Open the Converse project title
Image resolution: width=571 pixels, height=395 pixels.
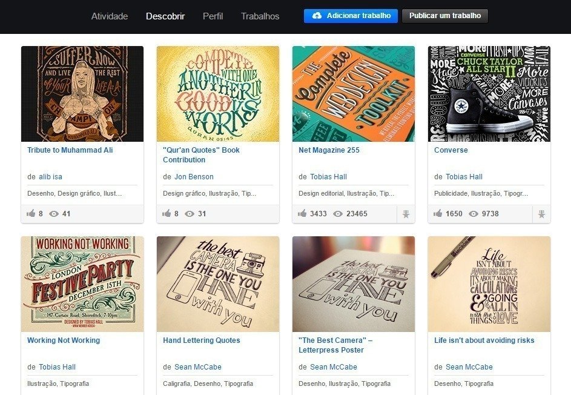pos(451,150)
